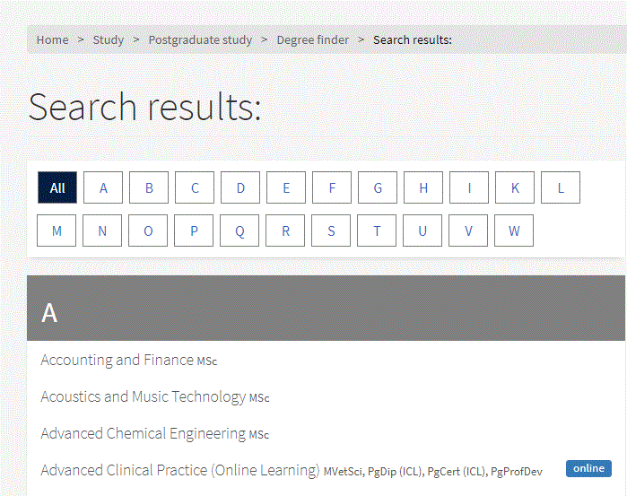The width and height of the screenshot is (627, 496).
Task: Select letter W filter button
Action: click(514, 231)
